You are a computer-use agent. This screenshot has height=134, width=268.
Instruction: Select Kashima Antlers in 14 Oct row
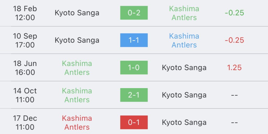pyautogui.click(x=77, y=95)
